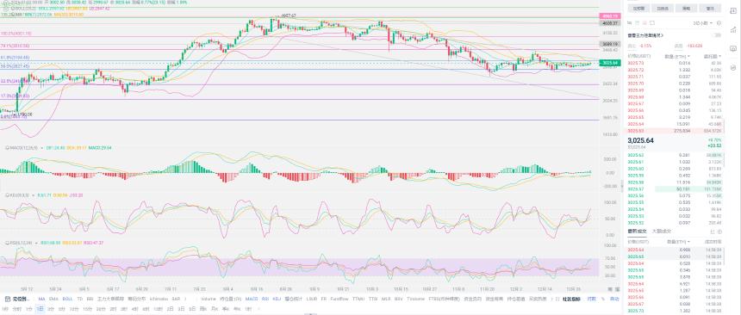
Task: Toggle the % percentage scale
Action: click(603, 299)
